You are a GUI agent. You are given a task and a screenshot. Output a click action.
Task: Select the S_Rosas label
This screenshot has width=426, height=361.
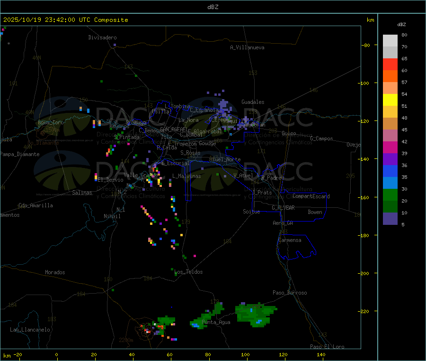[190, 153]
